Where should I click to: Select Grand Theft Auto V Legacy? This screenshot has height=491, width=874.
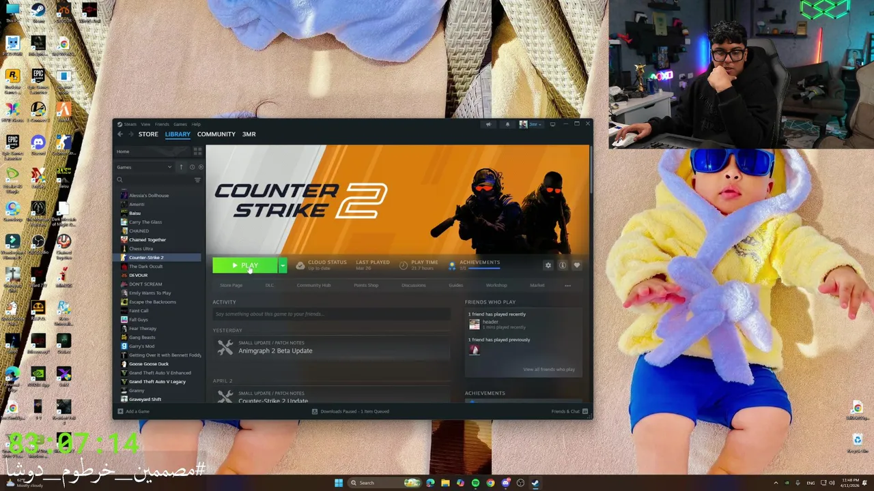pos(157,382)
